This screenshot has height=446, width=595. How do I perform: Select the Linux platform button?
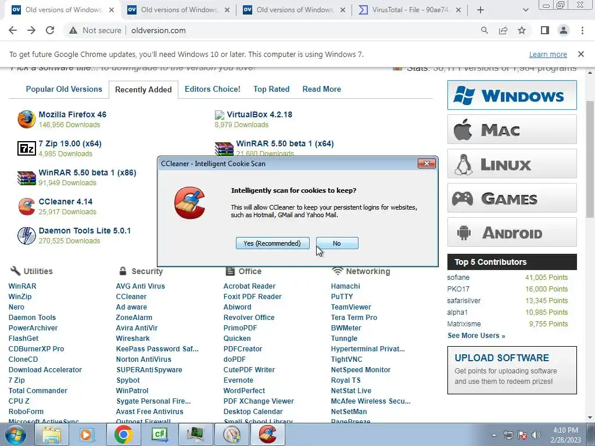point(512,163)
